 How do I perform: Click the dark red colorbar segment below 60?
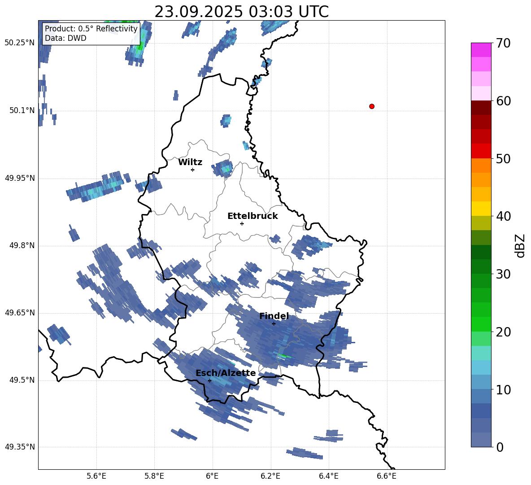pyautogui.click(x=481, y=108)
